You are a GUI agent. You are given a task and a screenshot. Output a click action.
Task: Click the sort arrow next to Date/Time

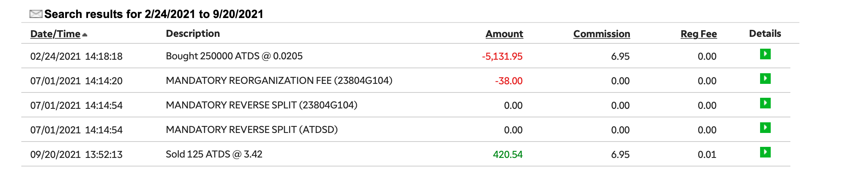click(x=85, y=35)
